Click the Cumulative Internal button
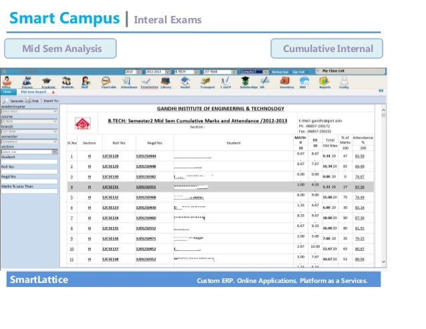This screenshot has width=426, height=329. click(x=327, y=48)
